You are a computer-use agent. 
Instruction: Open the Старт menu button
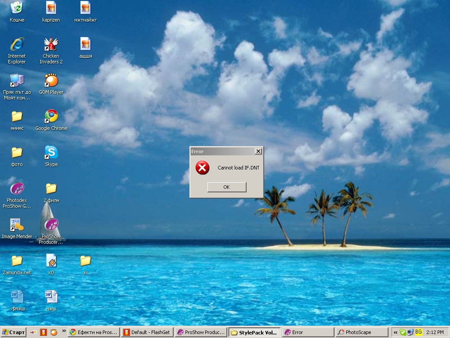click(13, 332)
